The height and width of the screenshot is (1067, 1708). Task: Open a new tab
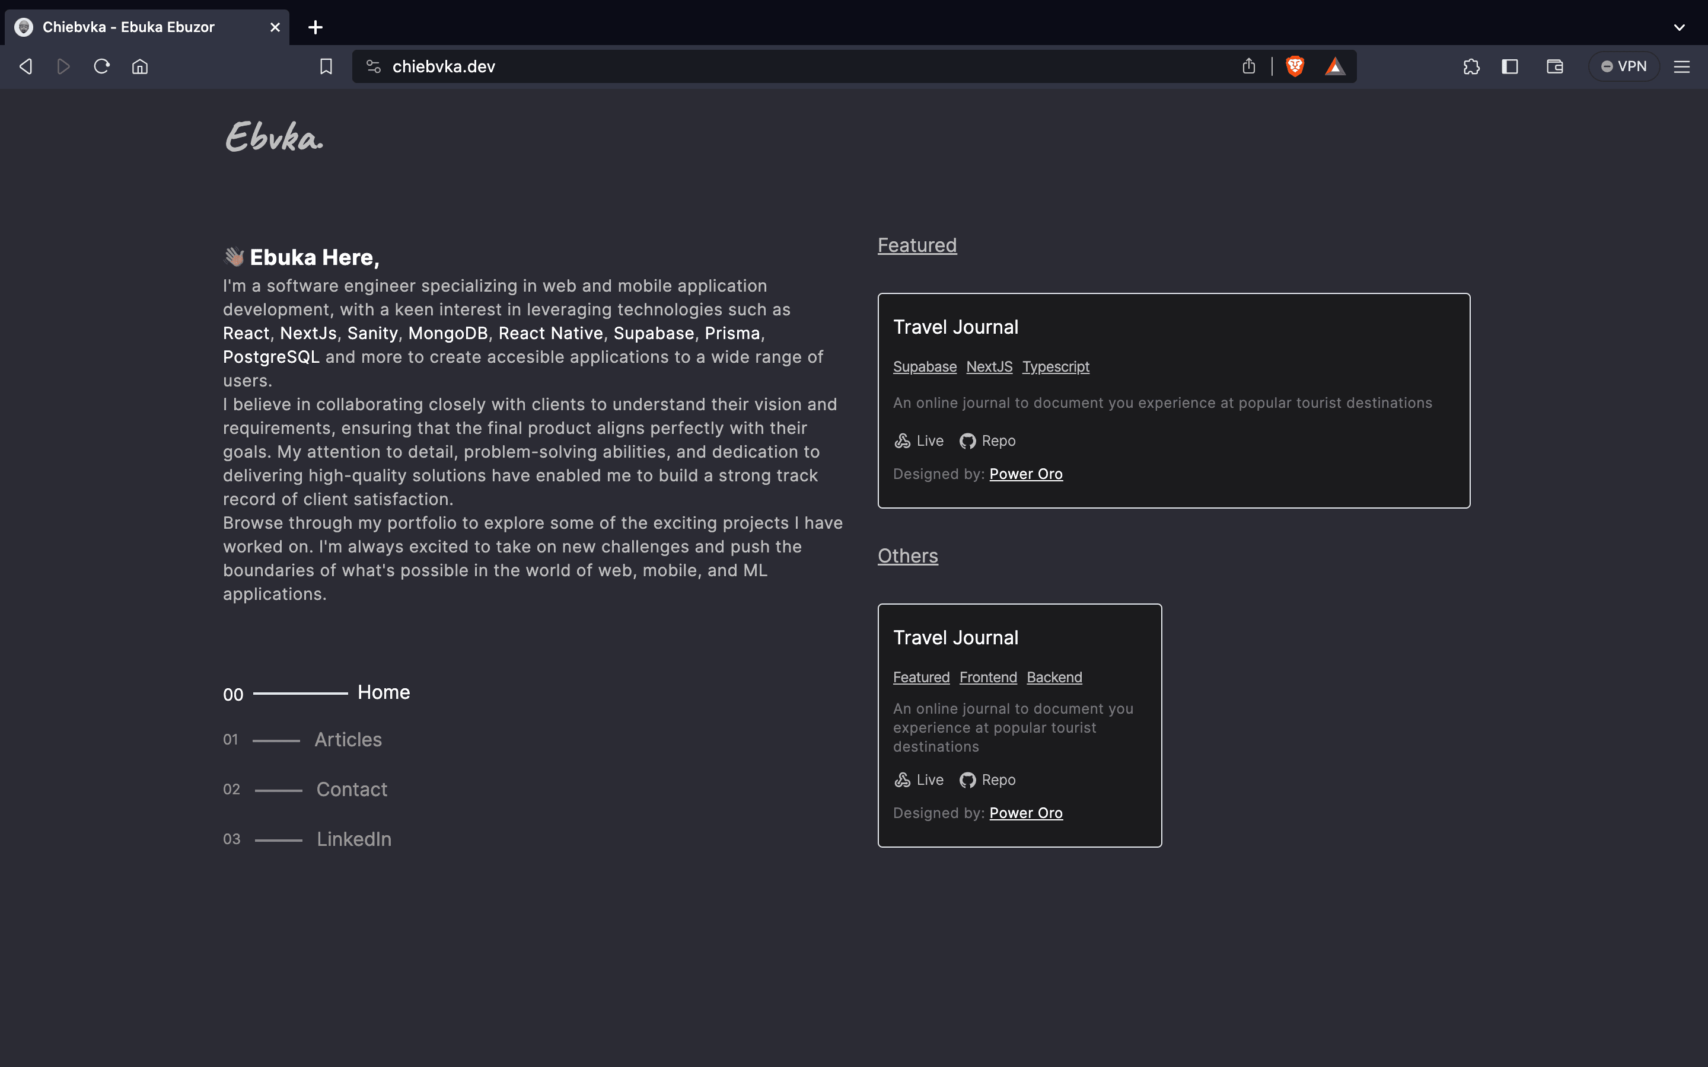coord(316,27)
